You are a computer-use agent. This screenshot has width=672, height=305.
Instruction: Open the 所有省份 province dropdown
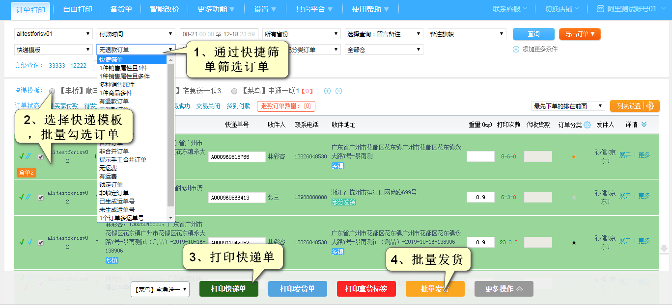pyautogui.click(x=301, y=34)
